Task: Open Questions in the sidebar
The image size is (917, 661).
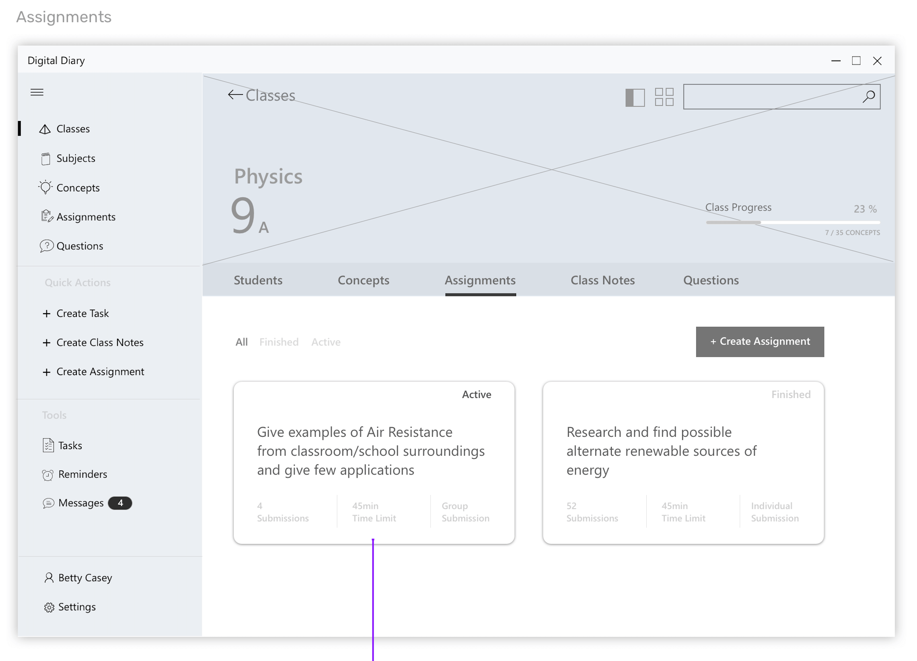Action: tap(80, 246)
